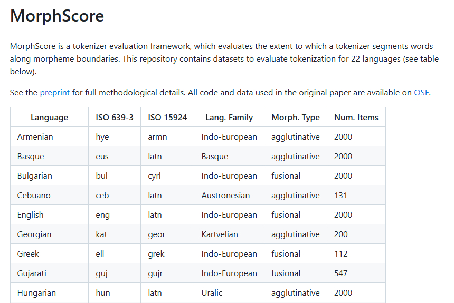The width and height of the screenshot is (454, 303).
Task: Select the Uralic language family cell
Action: pos(212,293)
